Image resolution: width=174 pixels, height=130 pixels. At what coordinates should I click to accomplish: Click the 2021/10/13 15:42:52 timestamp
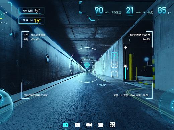[x=140, y=35]
